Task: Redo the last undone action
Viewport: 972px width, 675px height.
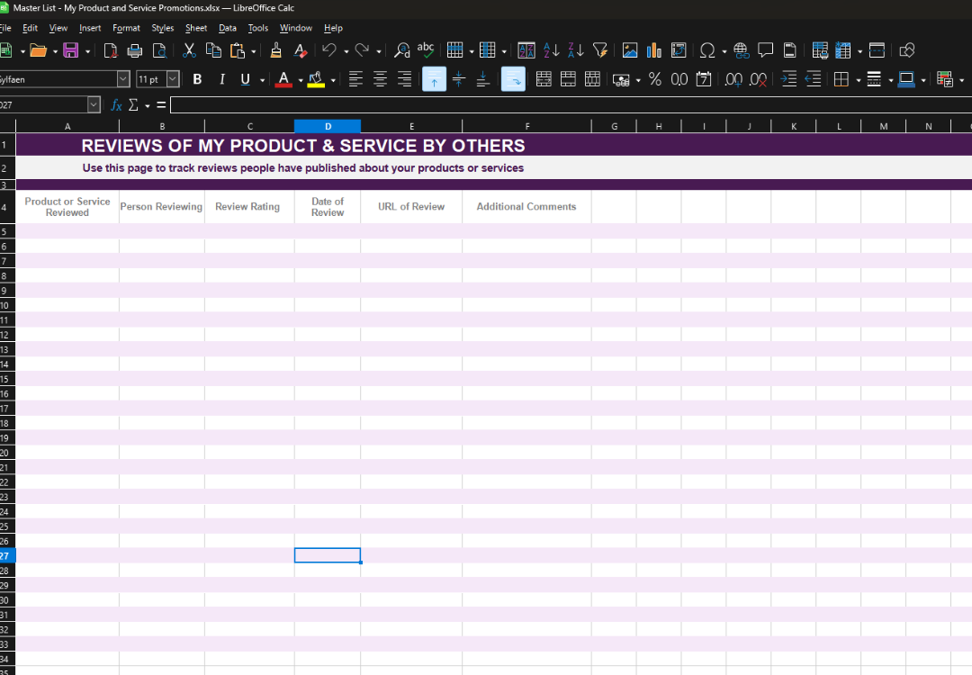Action: (x=362, y=50)
